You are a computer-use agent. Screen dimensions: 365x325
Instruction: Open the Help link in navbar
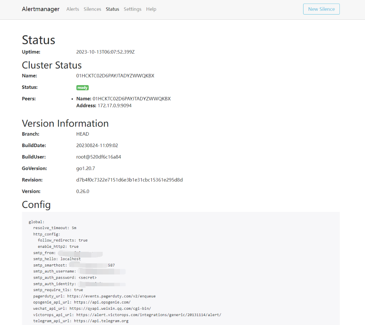point(151,9)
